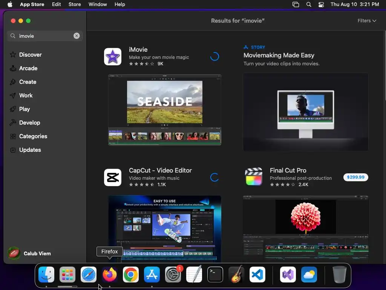Open Moviemaking Made Easy story
Screen dimensions: 386x290
(x=279, y=55)
